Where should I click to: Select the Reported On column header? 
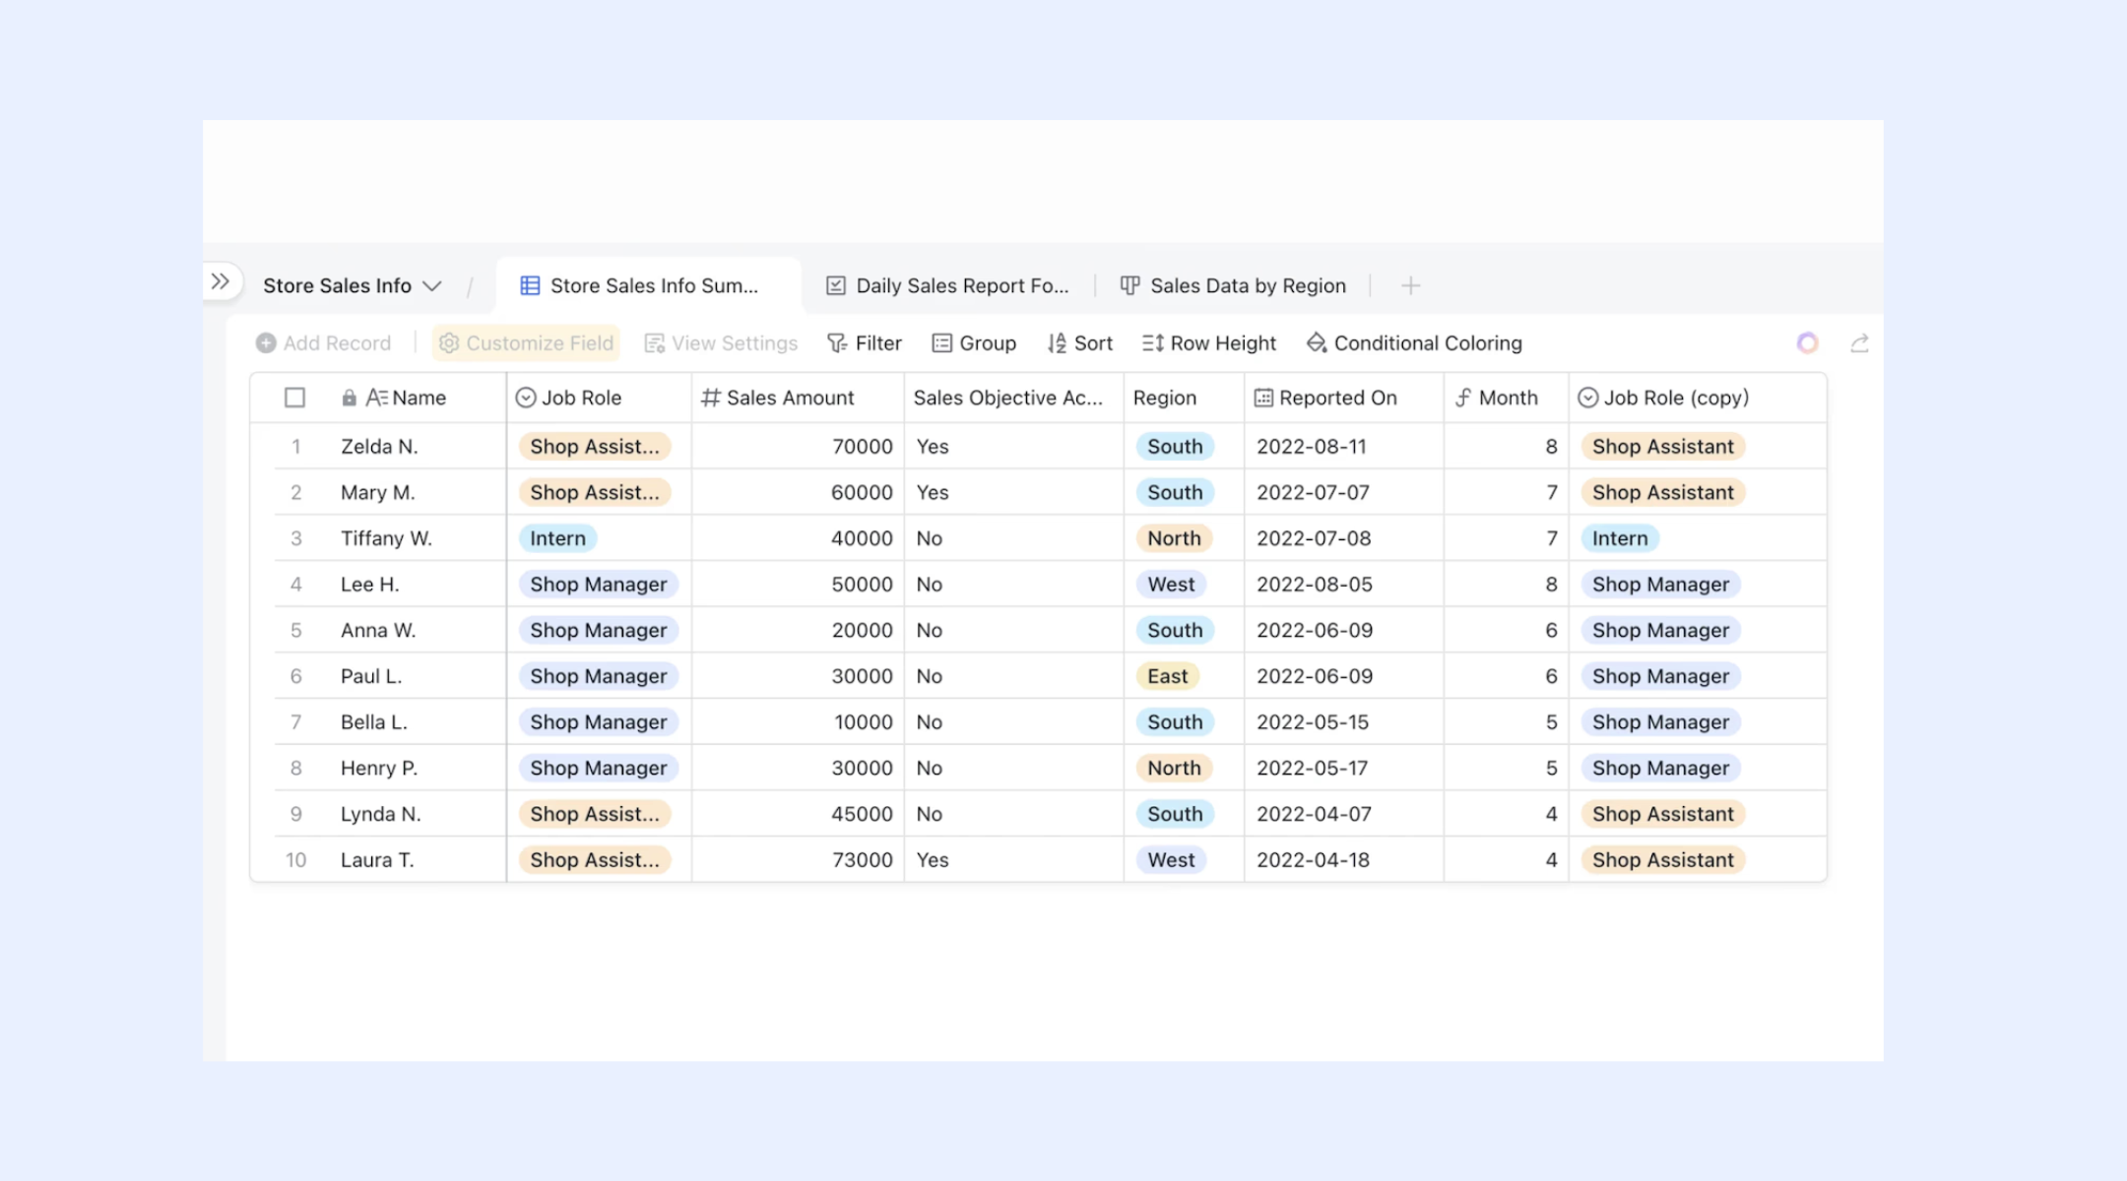click(x=1344, y=398)
